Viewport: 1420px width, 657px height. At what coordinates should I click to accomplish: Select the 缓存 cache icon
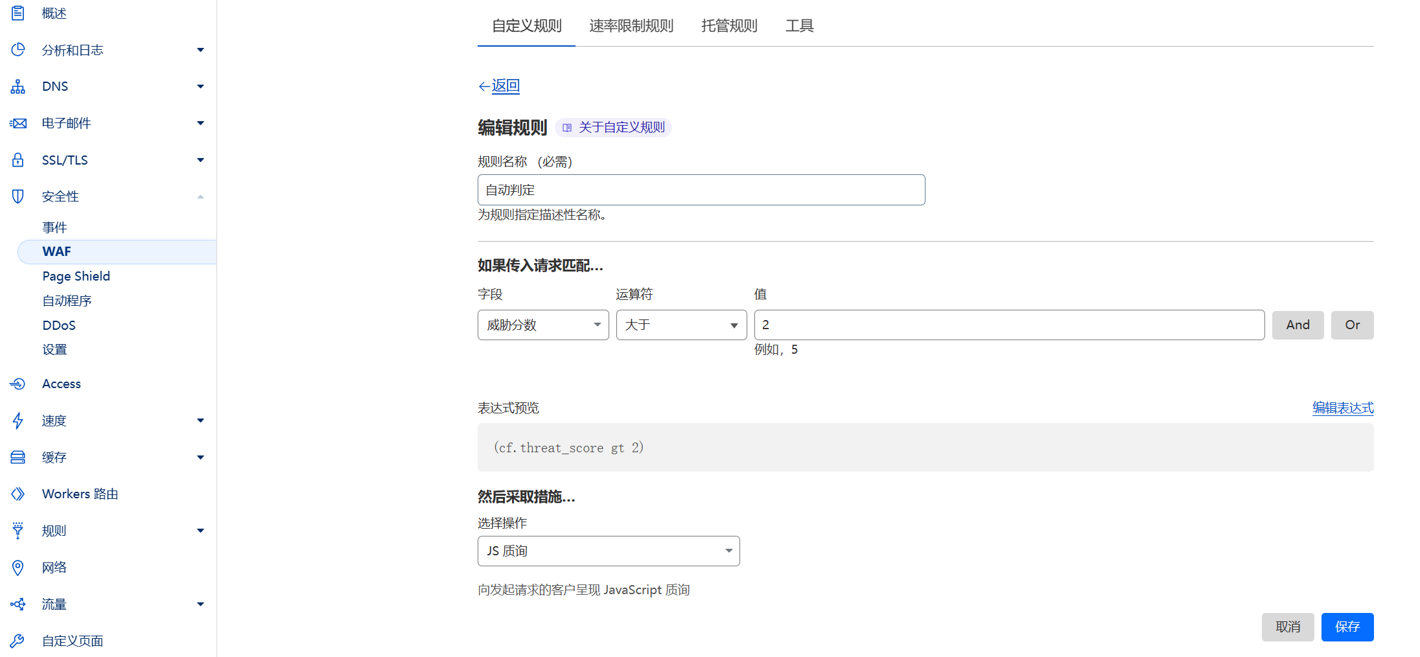(17, 457)
